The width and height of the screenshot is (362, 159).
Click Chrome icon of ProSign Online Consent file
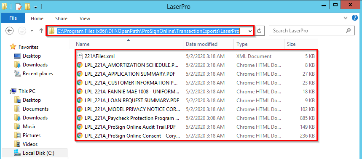coord(80,135)
